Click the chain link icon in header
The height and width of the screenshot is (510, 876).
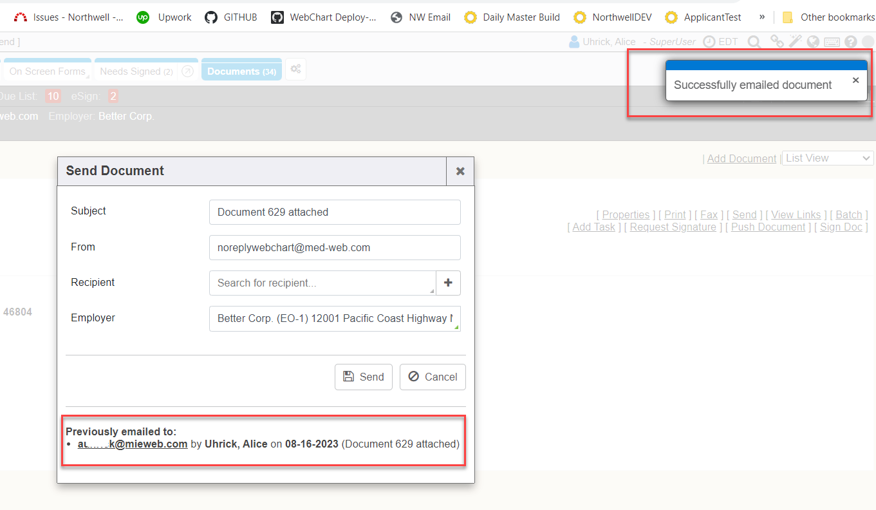[x=777, y=42]
